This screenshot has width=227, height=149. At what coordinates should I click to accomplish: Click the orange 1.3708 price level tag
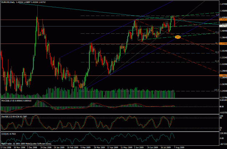223,44
